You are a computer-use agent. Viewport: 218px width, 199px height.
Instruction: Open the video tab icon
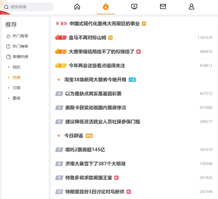point(134,6)
